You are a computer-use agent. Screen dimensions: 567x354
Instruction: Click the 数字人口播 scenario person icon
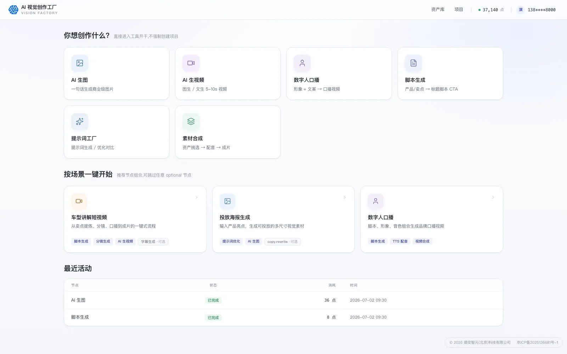pyautogui.click(x=376, y=201)
